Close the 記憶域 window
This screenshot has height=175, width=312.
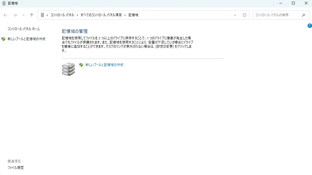coord(306,3)
